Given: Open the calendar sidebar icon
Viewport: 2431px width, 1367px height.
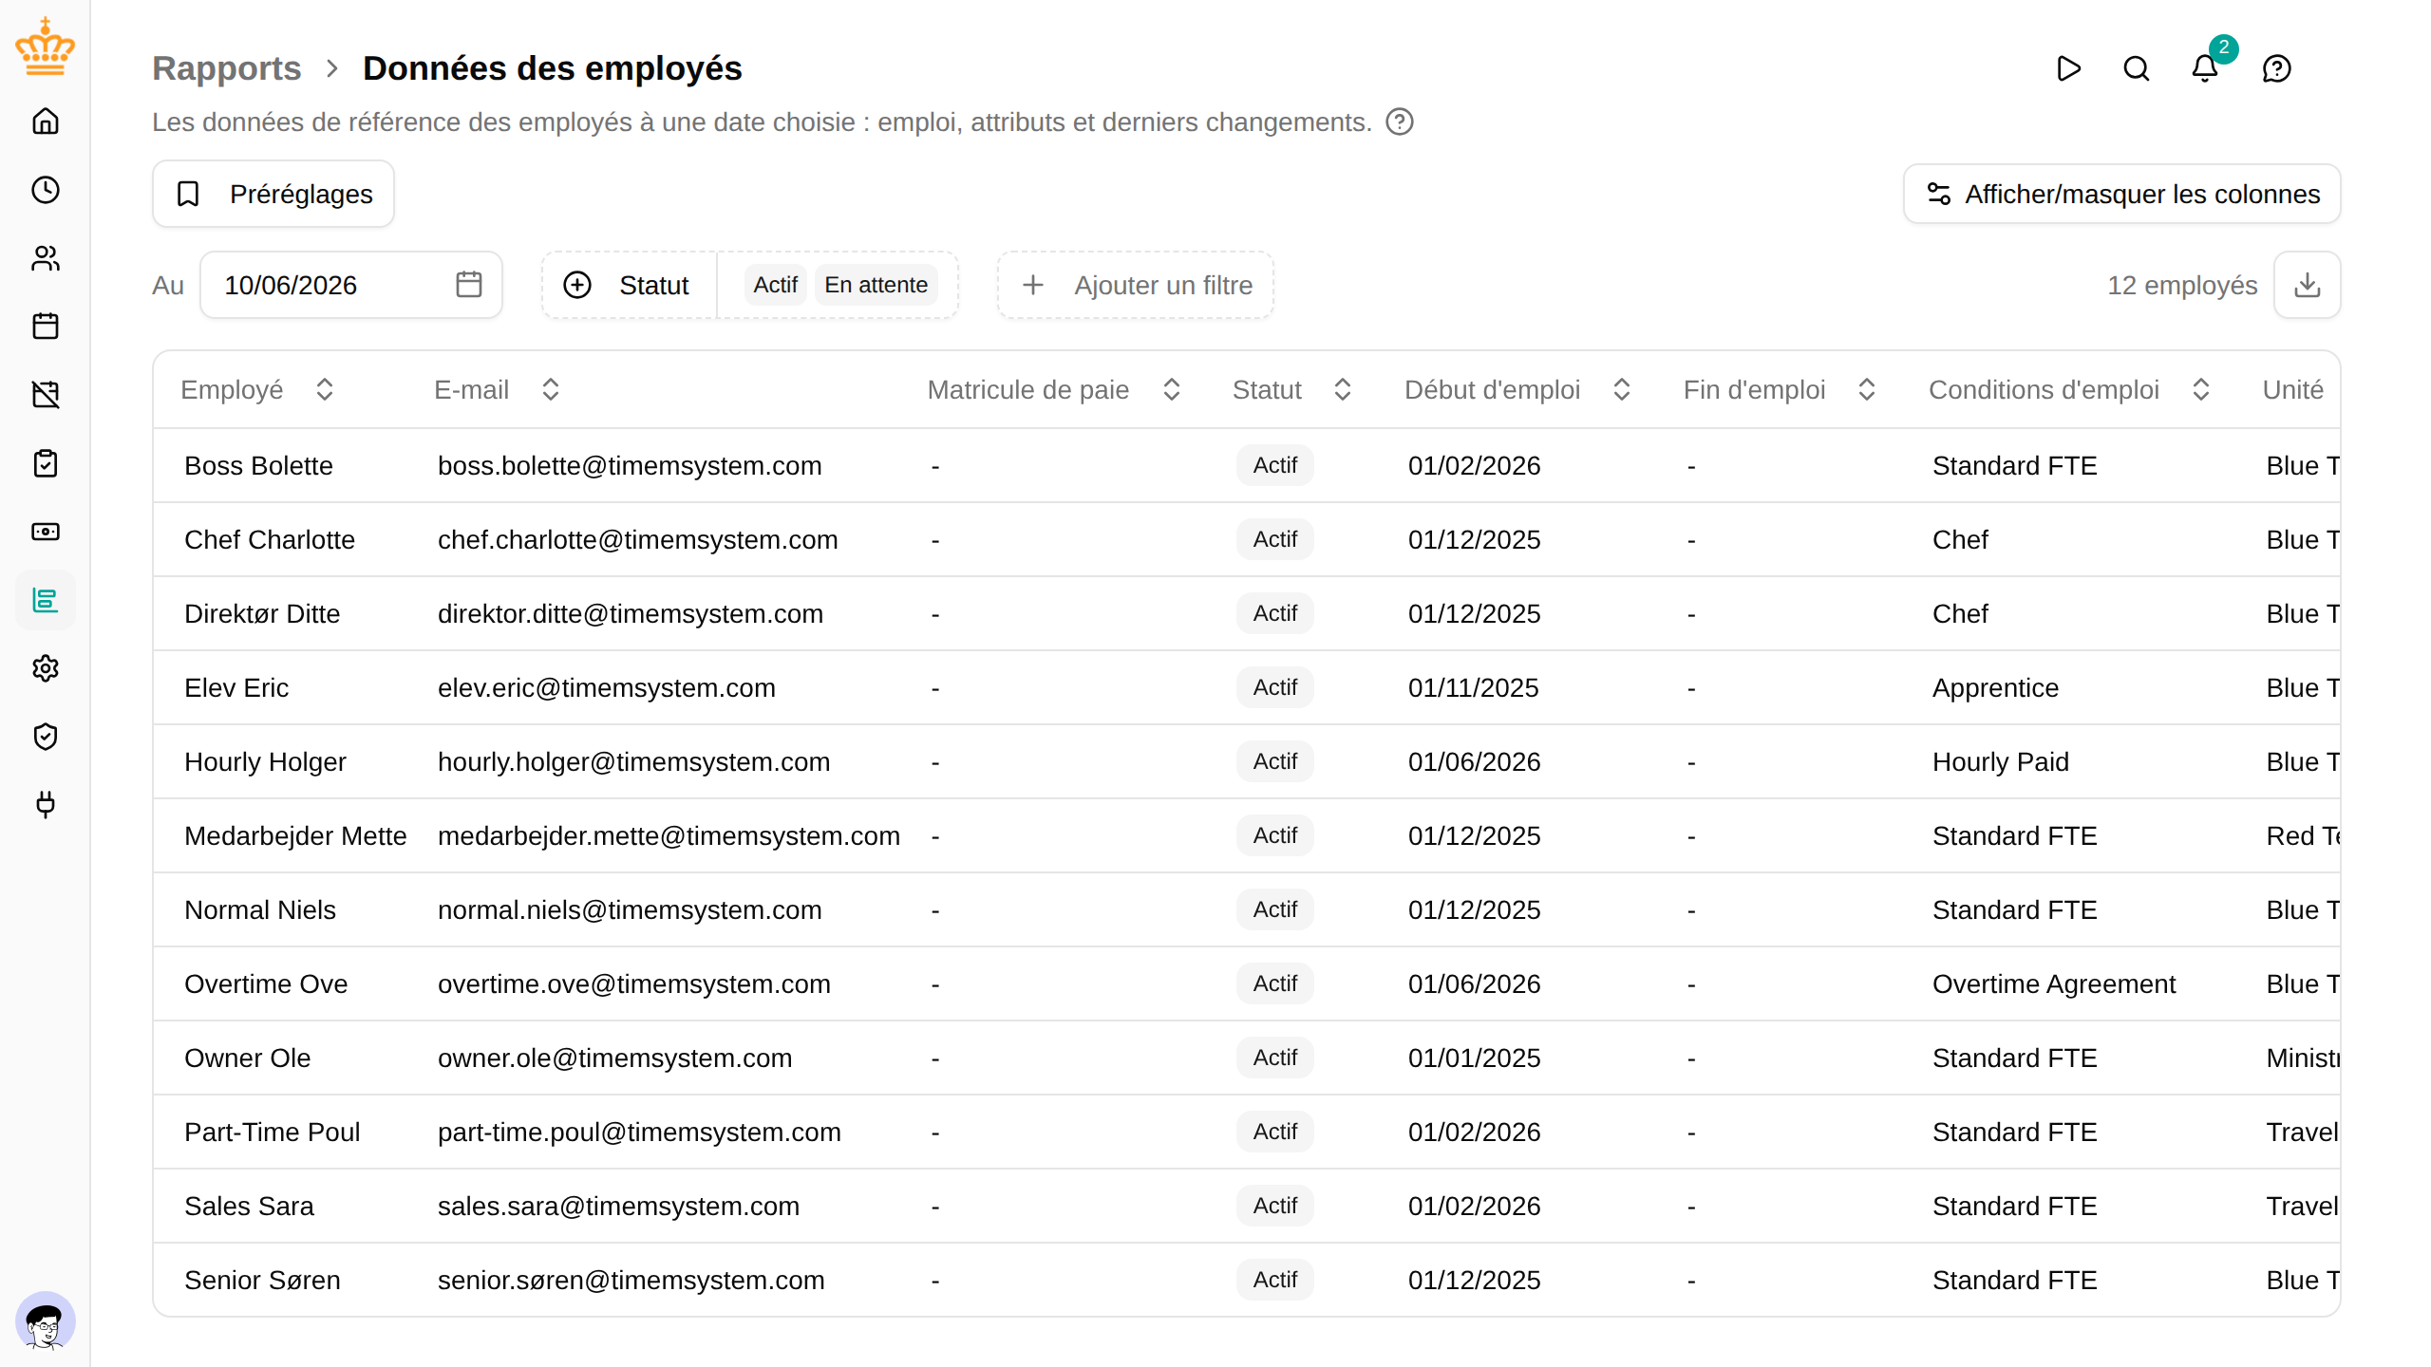Looking at the screenshot, I should point(46,327).
